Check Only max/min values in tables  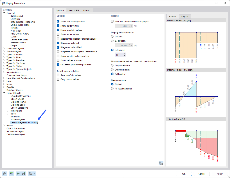(58, 75)
